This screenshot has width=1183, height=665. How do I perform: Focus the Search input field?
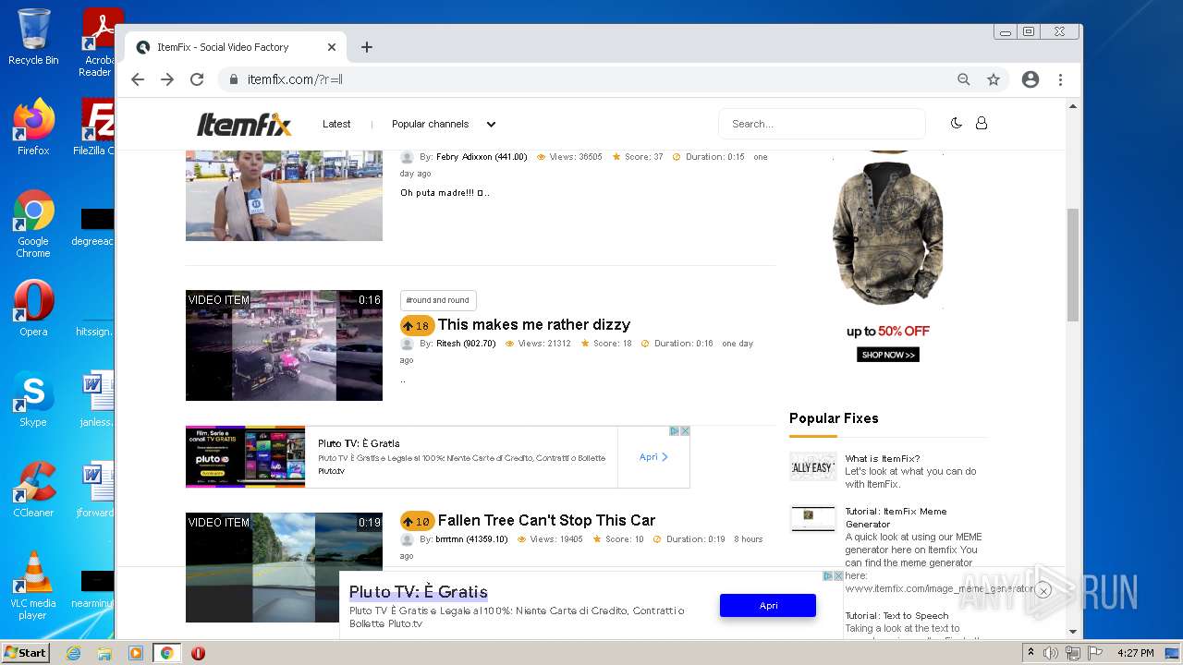point(822,124)
